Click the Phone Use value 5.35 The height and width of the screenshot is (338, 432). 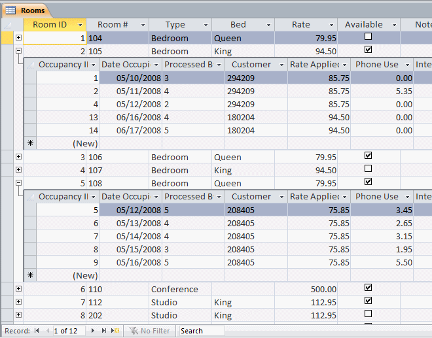coord(382,92)
